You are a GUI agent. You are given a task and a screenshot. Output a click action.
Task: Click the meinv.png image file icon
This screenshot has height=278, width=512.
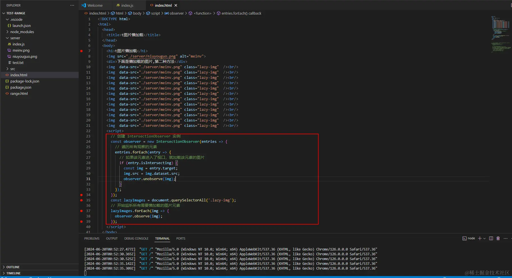[x=9, y=50]
